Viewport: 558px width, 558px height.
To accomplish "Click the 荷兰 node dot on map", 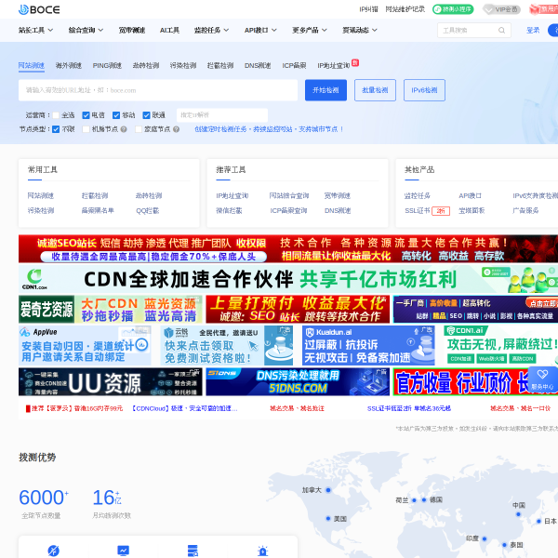I will (x=414, y=500).
